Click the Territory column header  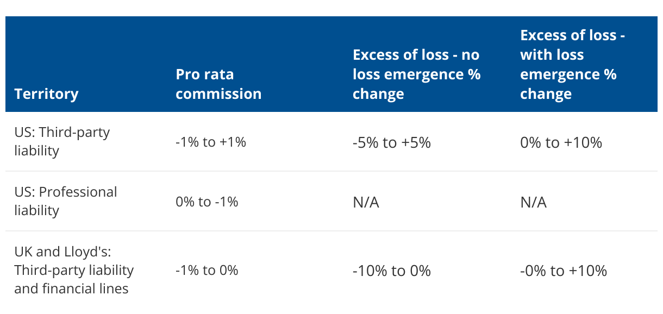click(x=46, y=94)
